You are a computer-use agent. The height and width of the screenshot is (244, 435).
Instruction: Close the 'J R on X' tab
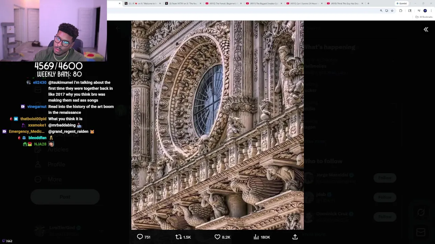[x=160, y=3]
